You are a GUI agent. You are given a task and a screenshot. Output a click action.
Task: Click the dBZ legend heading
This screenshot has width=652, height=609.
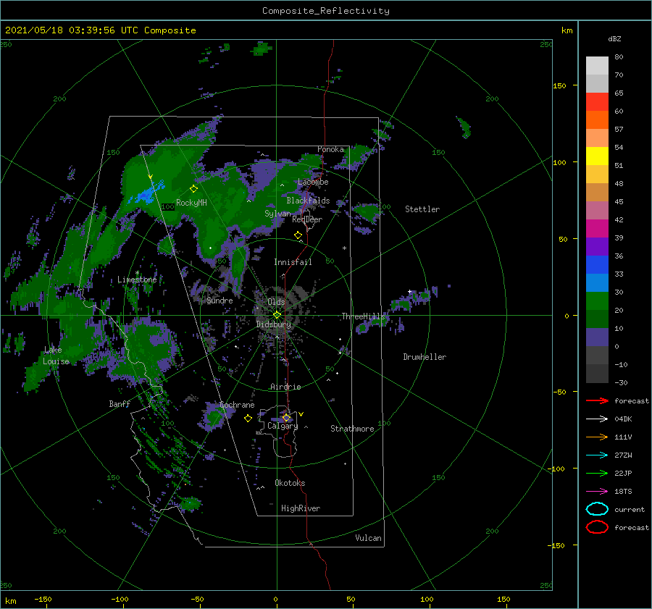click(x=614, y=38)
